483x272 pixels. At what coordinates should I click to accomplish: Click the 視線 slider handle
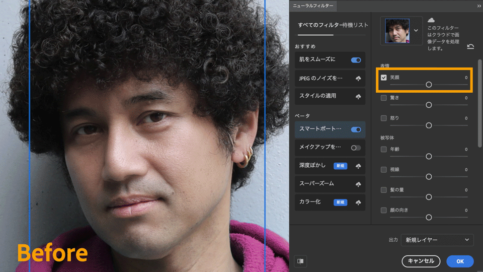click(429, 177)
